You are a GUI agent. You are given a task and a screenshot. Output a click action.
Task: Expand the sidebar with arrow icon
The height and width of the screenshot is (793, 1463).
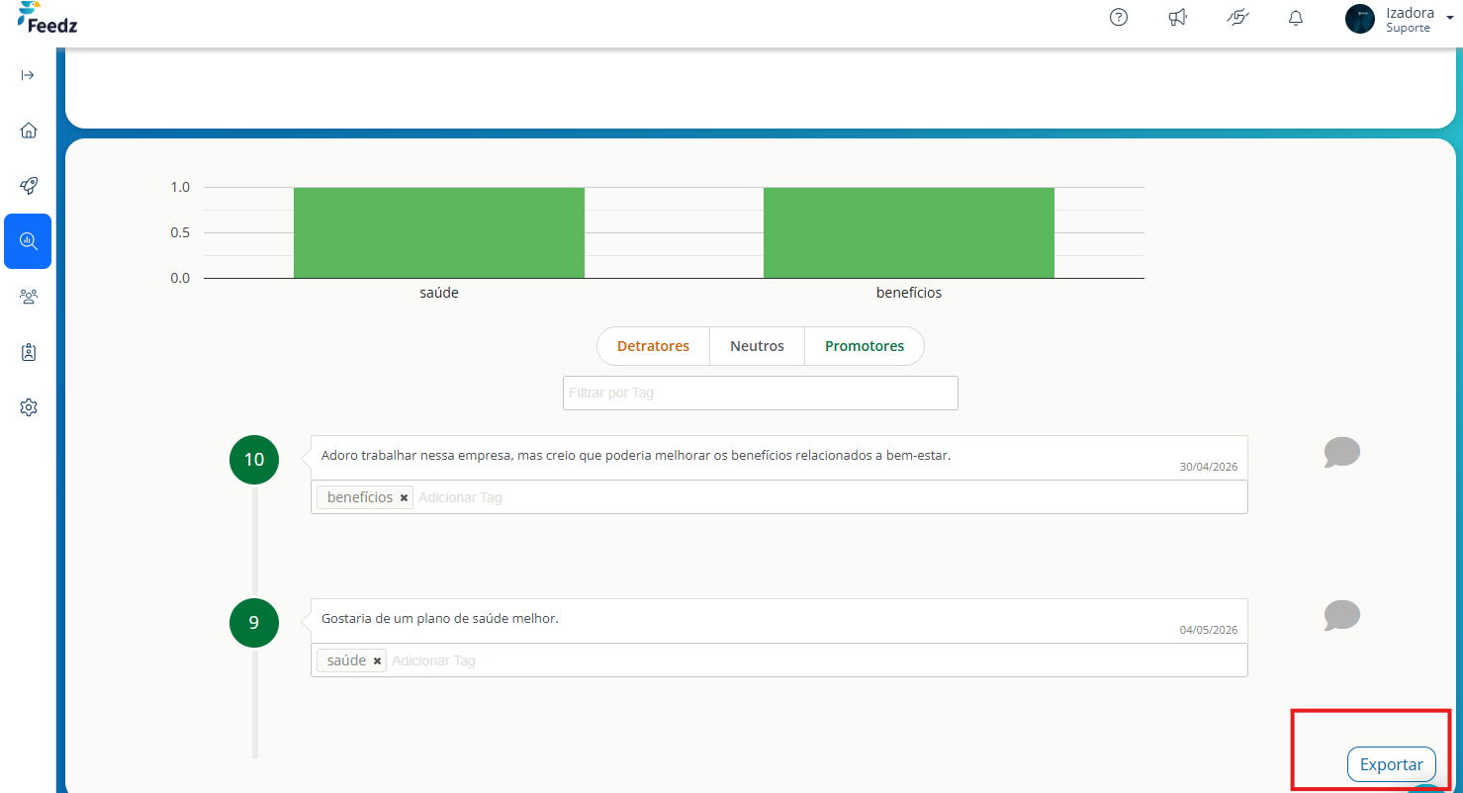tap(28, 75)
